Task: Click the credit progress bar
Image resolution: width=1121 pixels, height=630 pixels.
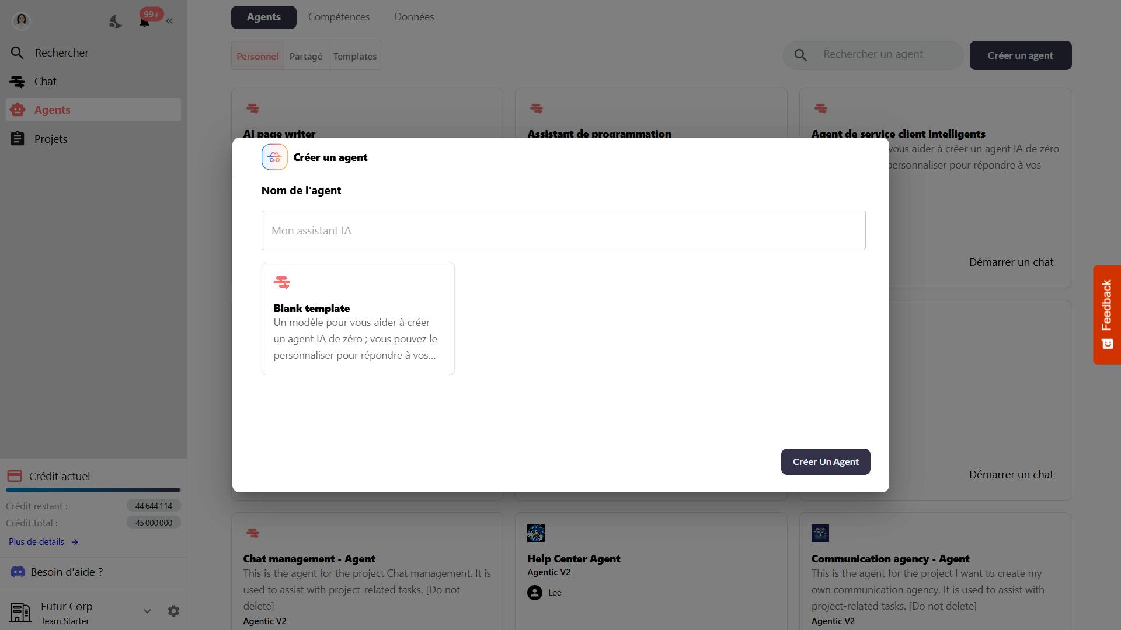Action: click(x=93, y=490)
